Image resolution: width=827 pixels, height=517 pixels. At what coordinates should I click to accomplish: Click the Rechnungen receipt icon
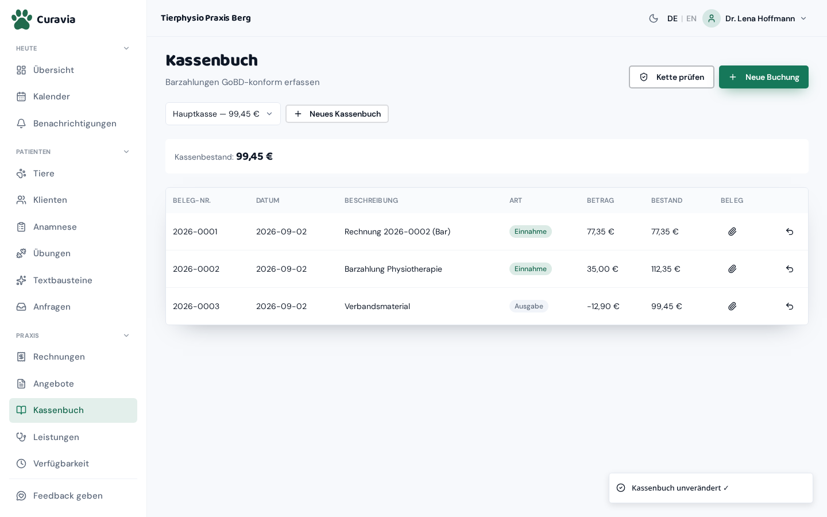click(x=21, y=357)
